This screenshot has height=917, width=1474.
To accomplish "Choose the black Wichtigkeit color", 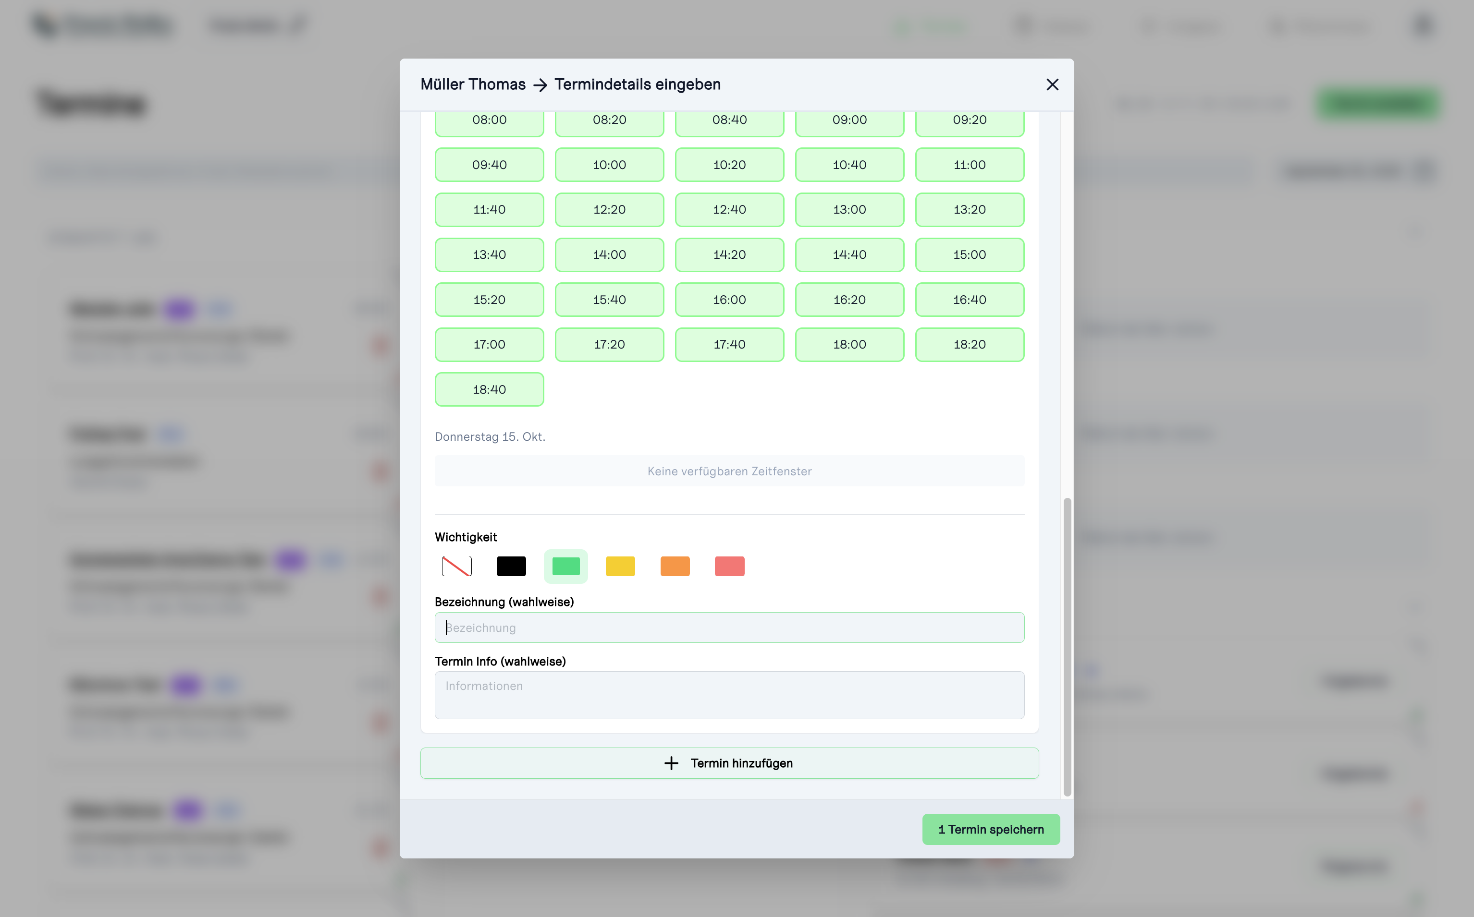I will pos(511,566).
